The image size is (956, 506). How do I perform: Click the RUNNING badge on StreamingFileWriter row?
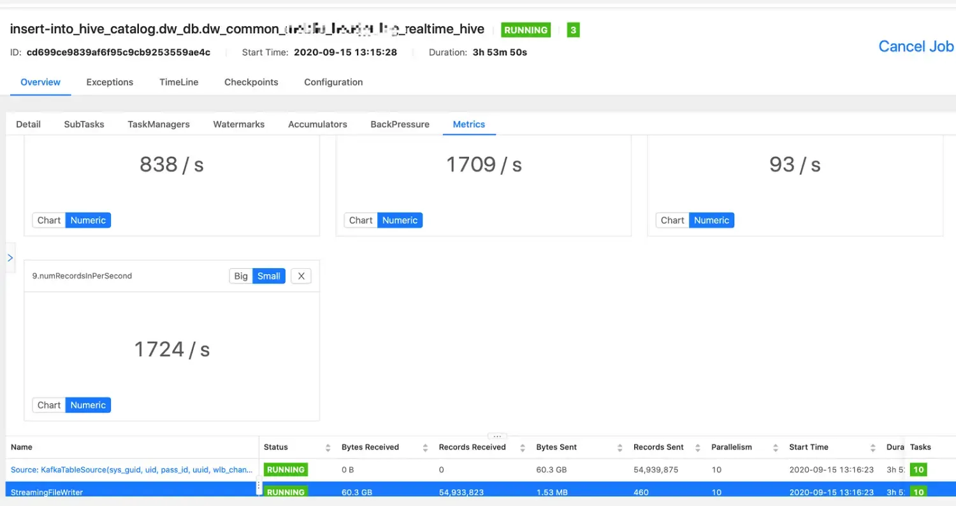[286, 492]
